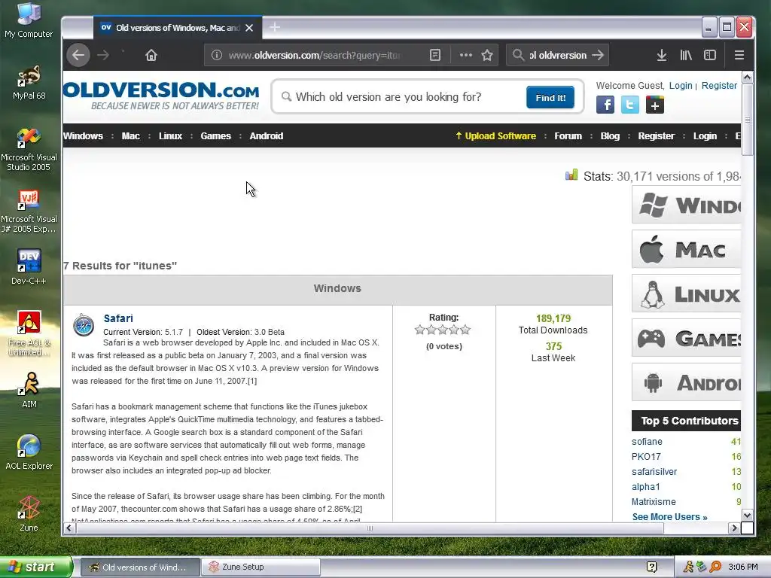Click vertical scrollbar down arrow
This screenshot has height=578, width=771.
coord(747,515)
